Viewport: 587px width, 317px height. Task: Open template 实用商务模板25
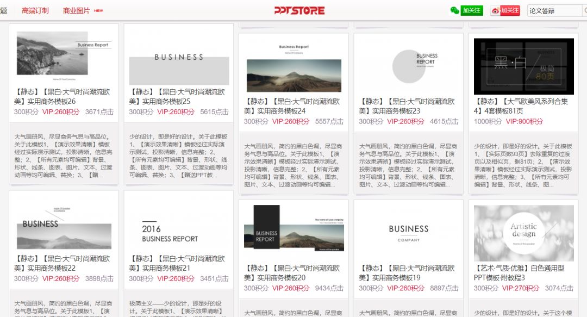pos(179,97)
